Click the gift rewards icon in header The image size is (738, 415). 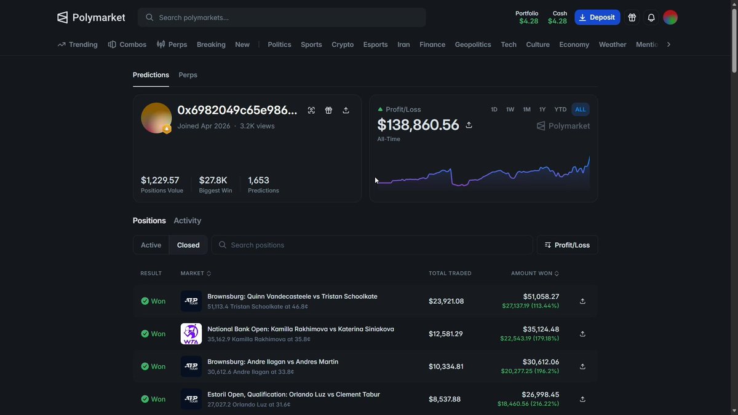[x=632, y=18]
